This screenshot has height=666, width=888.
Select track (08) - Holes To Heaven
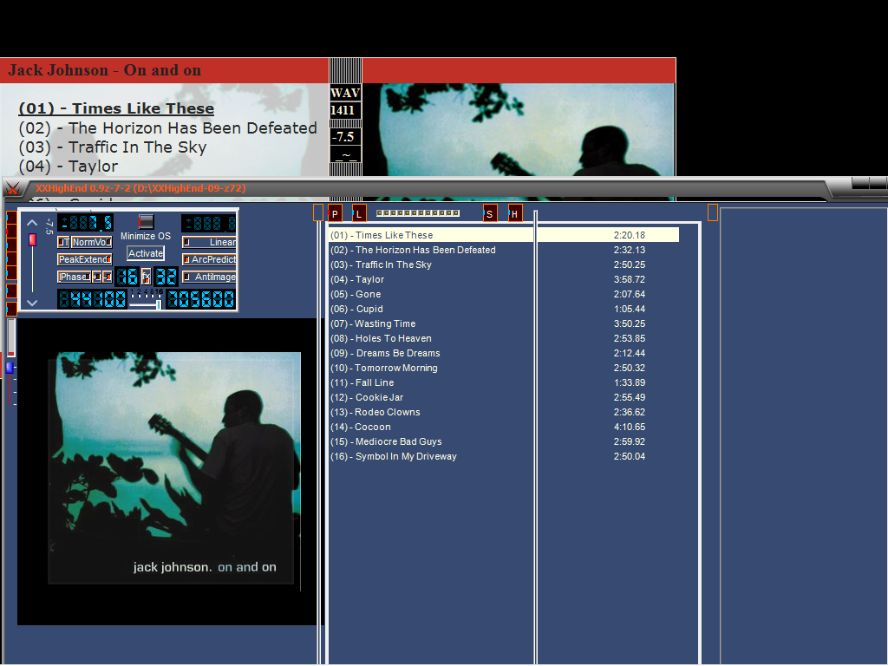click(x=504, y=338)
